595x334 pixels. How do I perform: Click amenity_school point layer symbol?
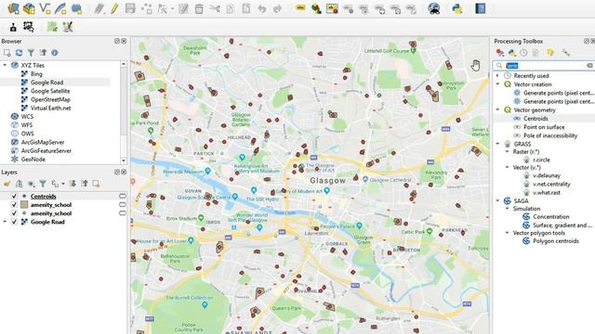coord(24,213)
